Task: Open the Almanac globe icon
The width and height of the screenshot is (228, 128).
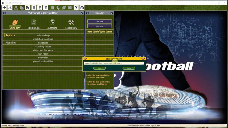Action: point(52,23)
